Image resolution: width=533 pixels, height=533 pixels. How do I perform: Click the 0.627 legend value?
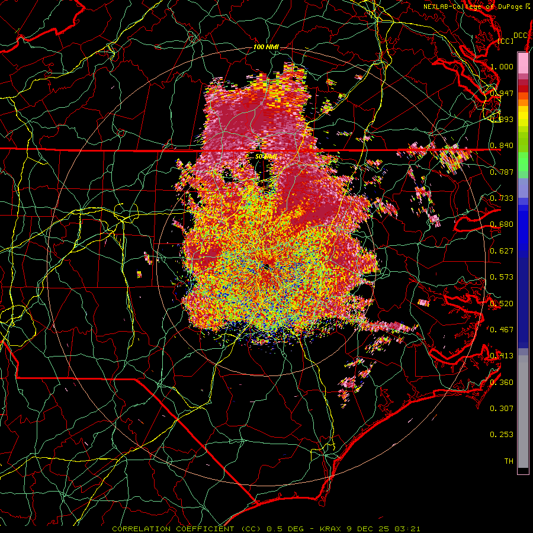tap(502, 251)
